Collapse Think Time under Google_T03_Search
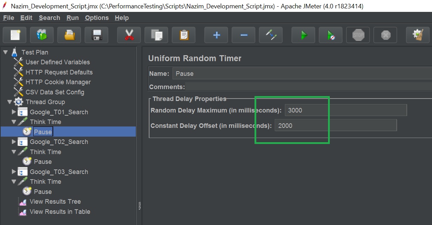The width and height of the screenshot is (432, 225). point(14,182)
